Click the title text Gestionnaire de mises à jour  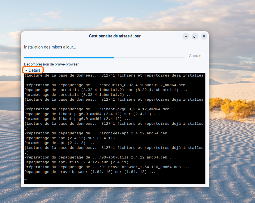coord(114,36)
